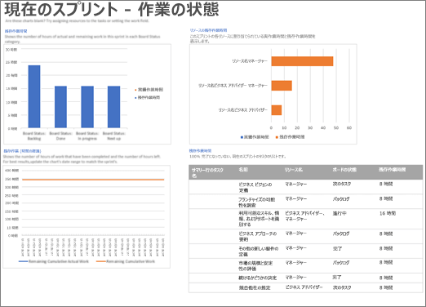Click the 30 時間 axis label on the column chart

tap(11, 50)
